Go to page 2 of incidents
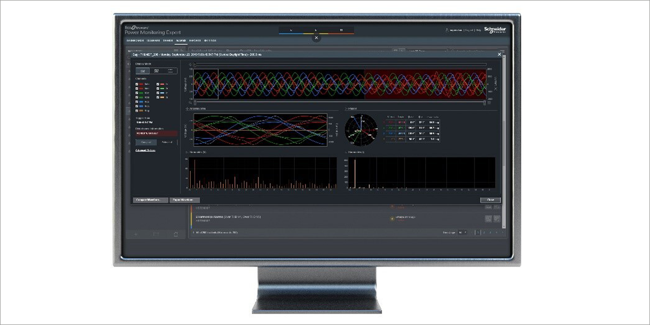The image size is (650, 325). 484,232
